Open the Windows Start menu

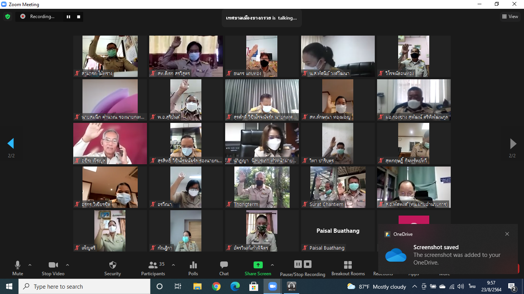tap(9, 286)
